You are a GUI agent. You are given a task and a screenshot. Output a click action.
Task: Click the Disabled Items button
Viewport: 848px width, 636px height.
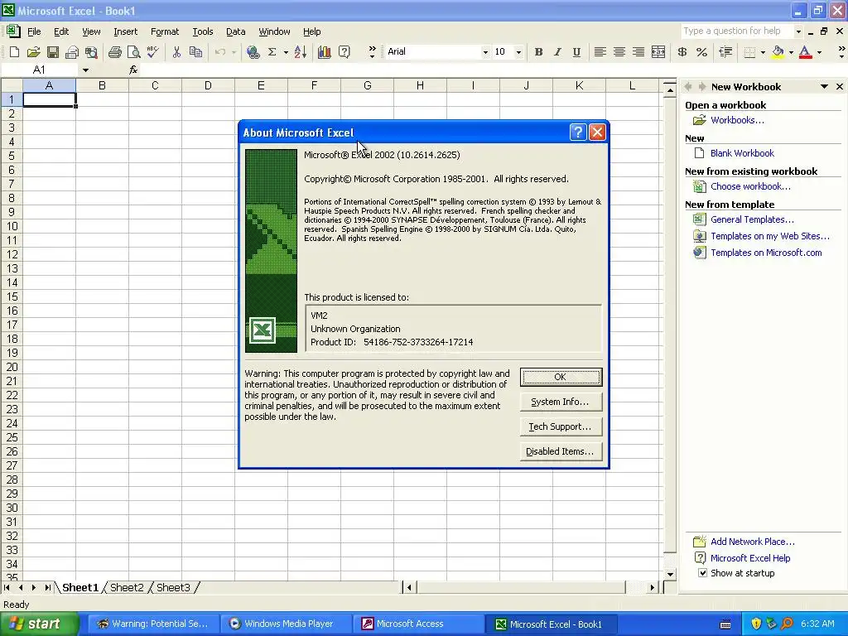(561, 451)
